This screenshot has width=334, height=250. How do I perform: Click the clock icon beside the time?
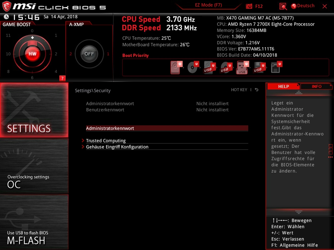coord(6,17)
